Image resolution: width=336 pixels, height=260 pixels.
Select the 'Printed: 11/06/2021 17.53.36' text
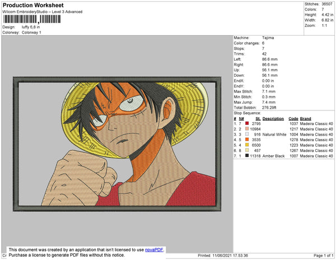223,256
